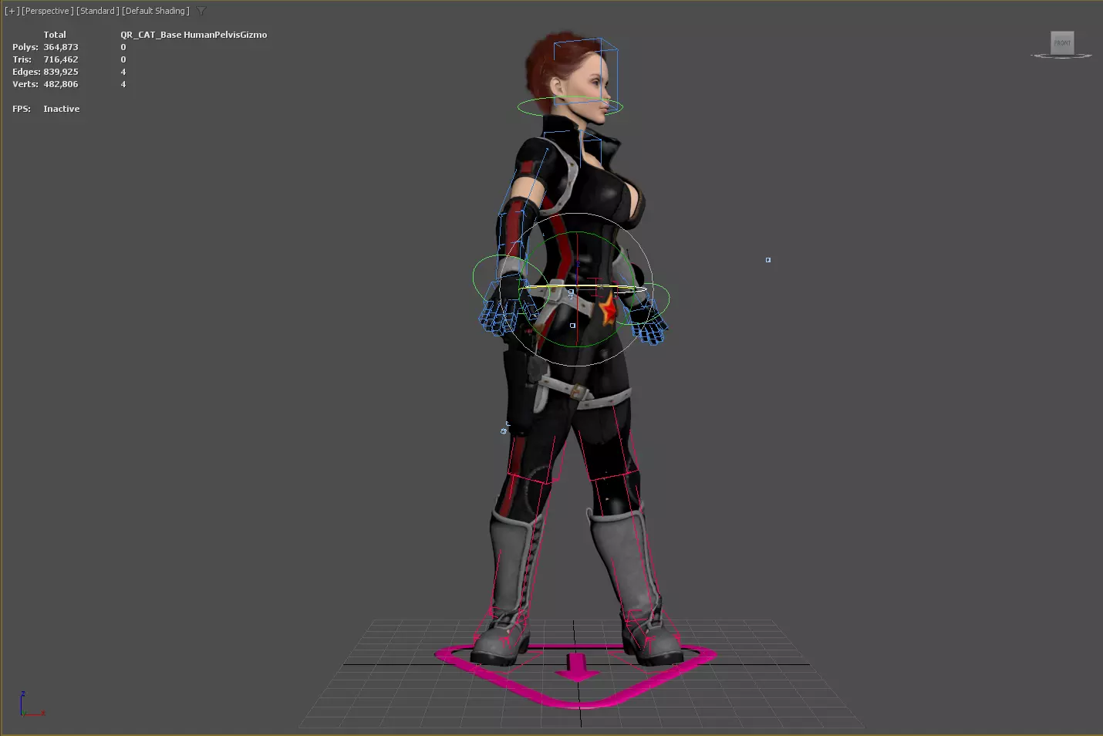Select the pink arrow CAT parent node
1103x736 pixels.
(x=575, y=668)
